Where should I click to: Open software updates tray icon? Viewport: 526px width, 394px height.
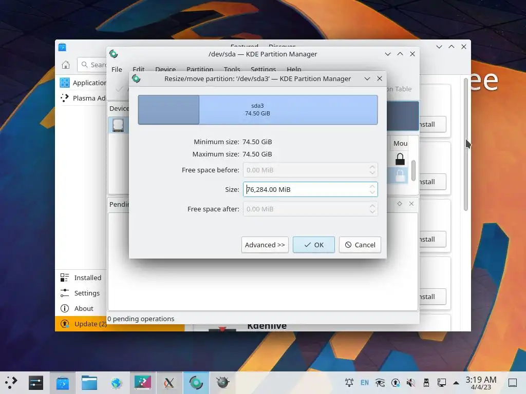396,382
